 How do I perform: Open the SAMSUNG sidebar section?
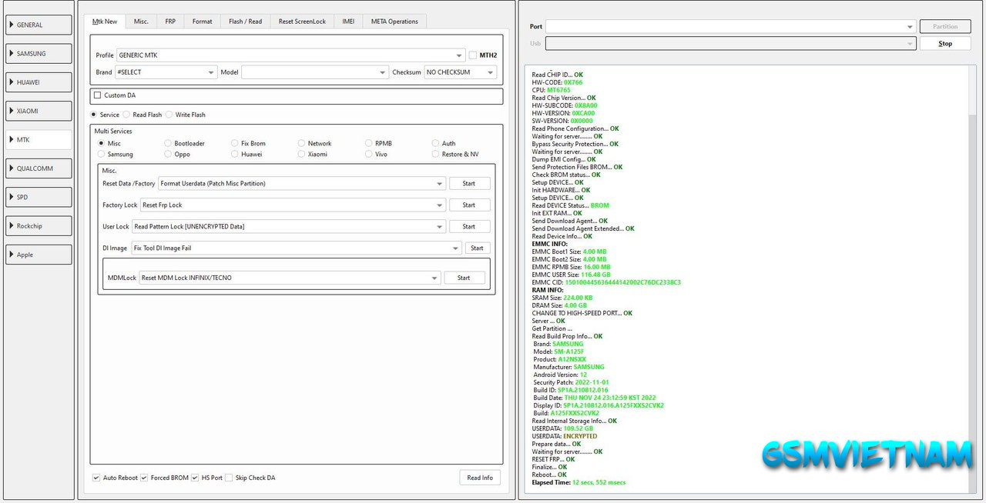click(39, 54)
